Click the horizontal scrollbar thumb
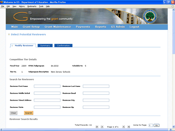Screen dimensions: 175x131 coord(85,130)
